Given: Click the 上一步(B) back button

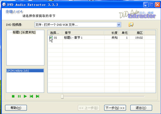Looking at the screenshot, I should [x=89, y=108].
